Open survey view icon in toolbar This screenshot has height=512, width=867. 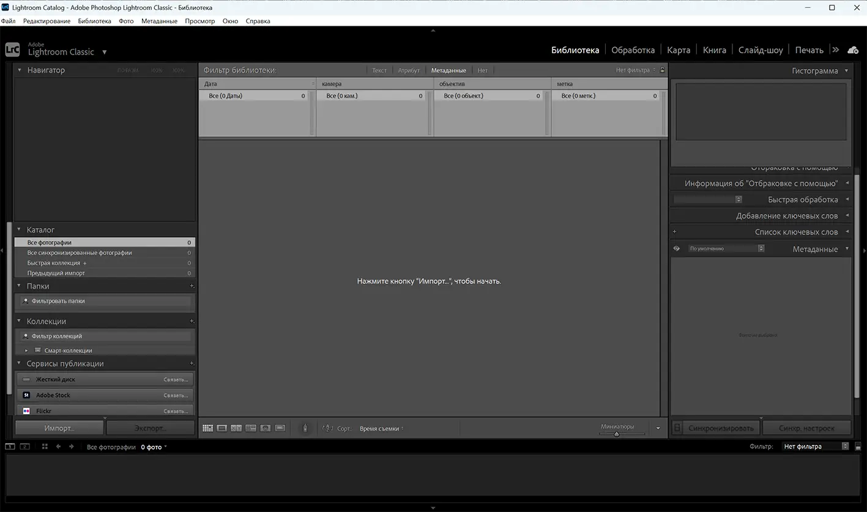[251, 428]
